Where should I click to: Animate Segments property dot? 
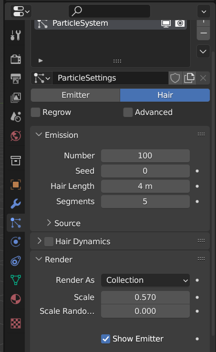[197, 202]
